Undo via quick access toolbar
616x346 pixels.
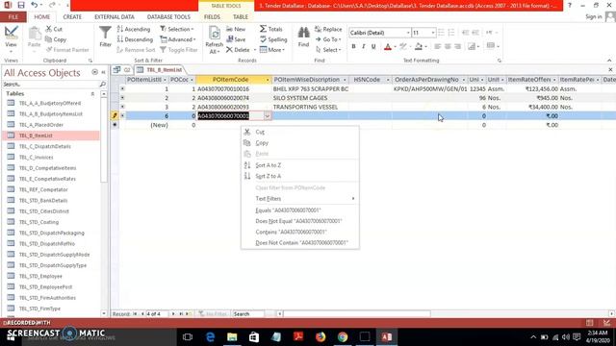(35, 5)
